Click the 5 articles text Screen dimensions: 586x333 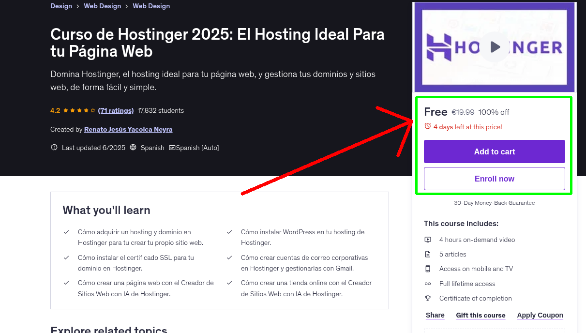coord(453,254)
